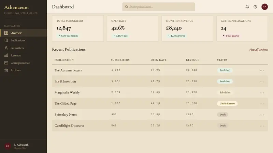Select the Monthly Revenue card
This screenshot has height=153, width=273.
coord(187,29)
